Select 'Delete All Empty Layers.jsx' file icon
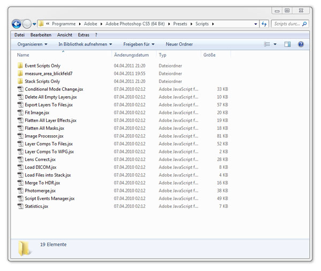This screenshot has height=271, width=321. point(20,97)
